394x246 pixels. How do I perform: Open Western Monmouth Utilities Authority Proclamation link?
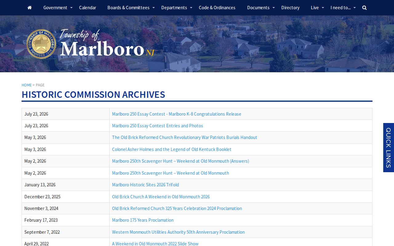point(178,232)
